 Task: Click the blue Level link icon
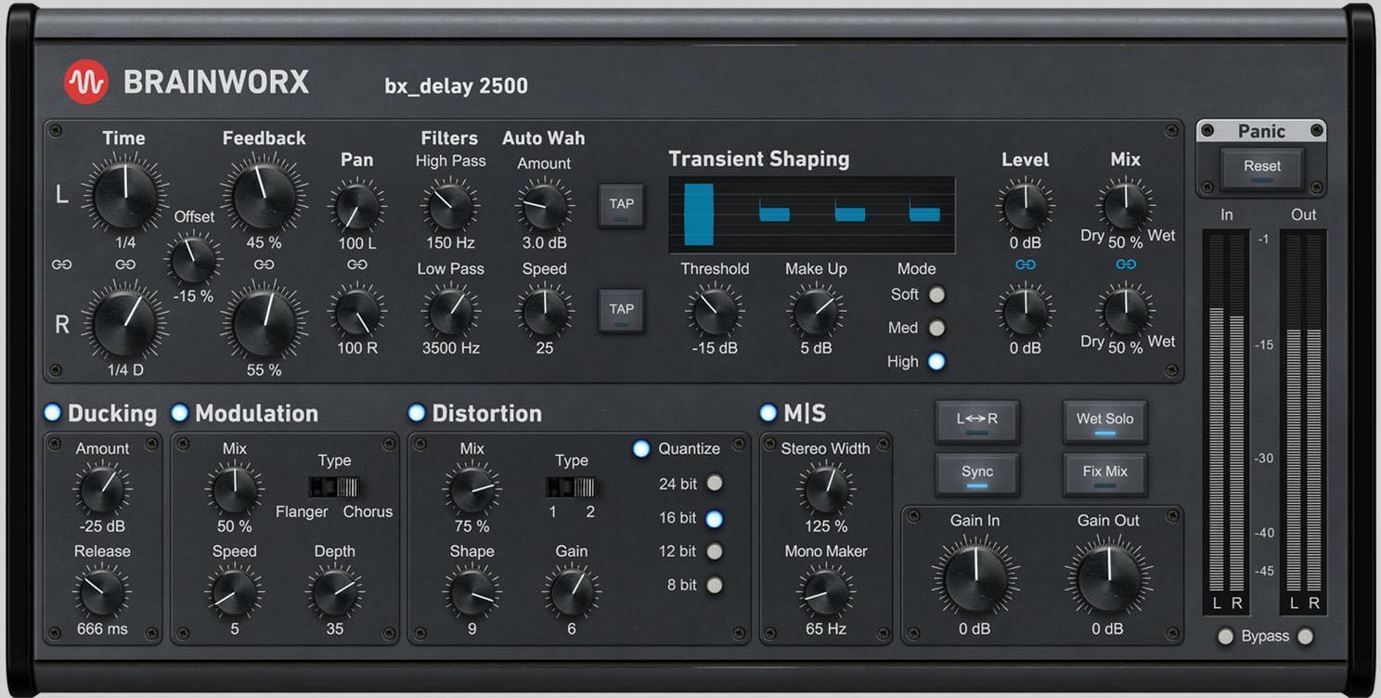1025,264
